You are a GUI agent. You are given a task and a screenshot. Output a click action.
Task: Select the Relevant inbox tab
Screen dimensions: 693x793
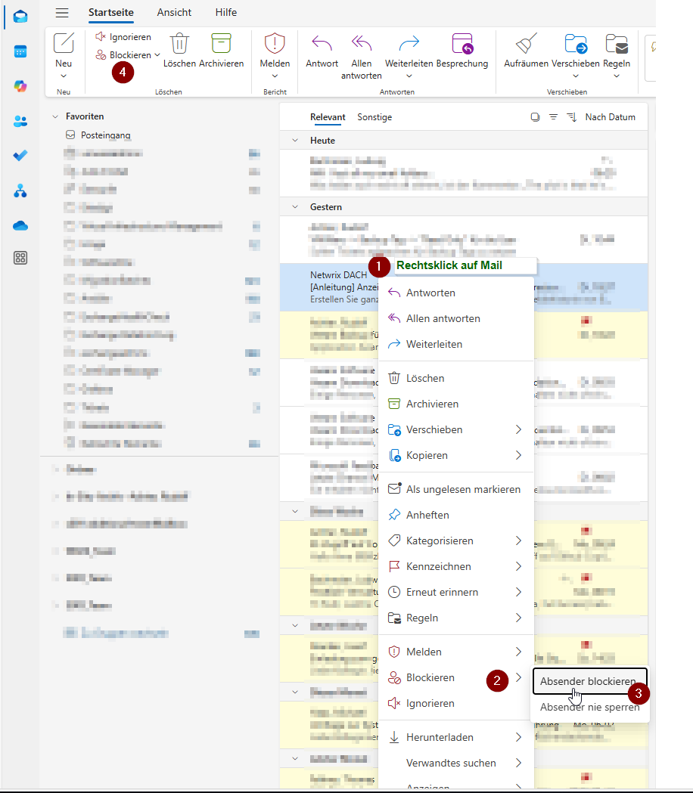[x=328, y=117]
